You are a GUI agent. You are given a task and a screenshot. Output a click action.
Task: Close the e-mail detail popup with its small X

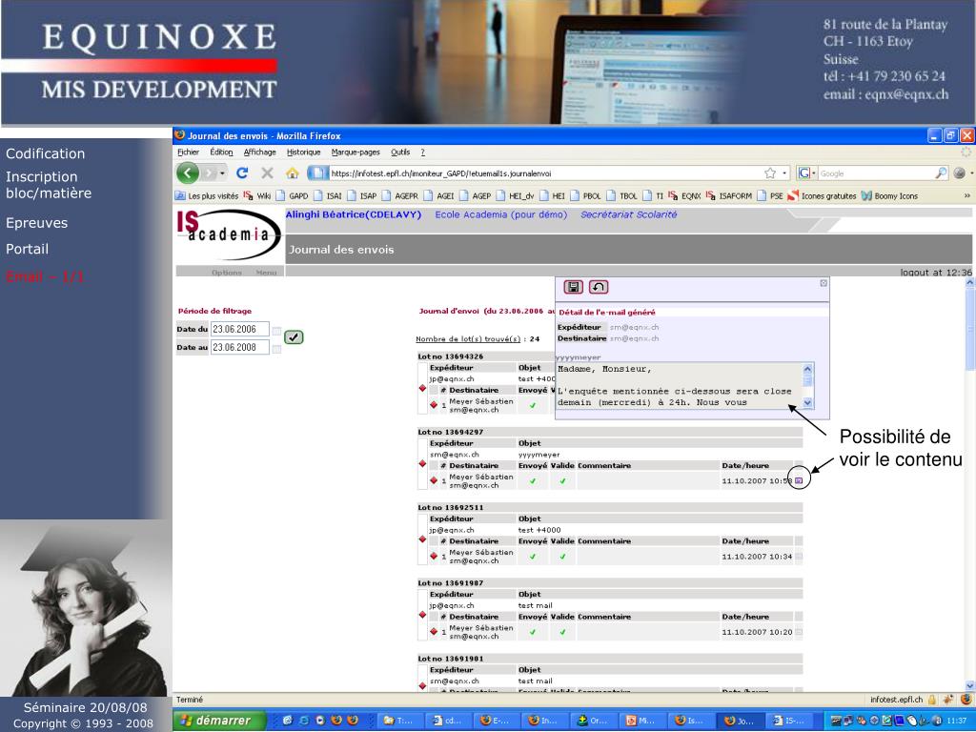(x=823, y=283)
